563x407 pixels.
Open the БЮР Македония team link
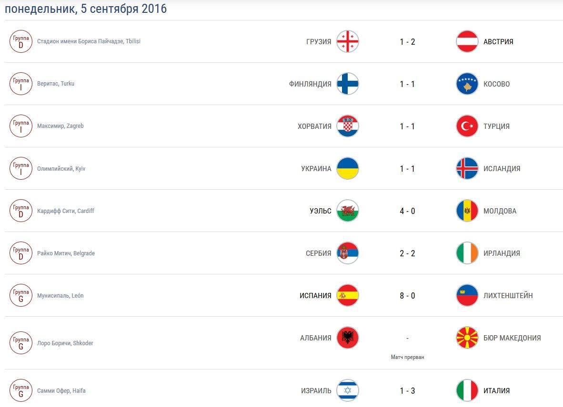512,338
